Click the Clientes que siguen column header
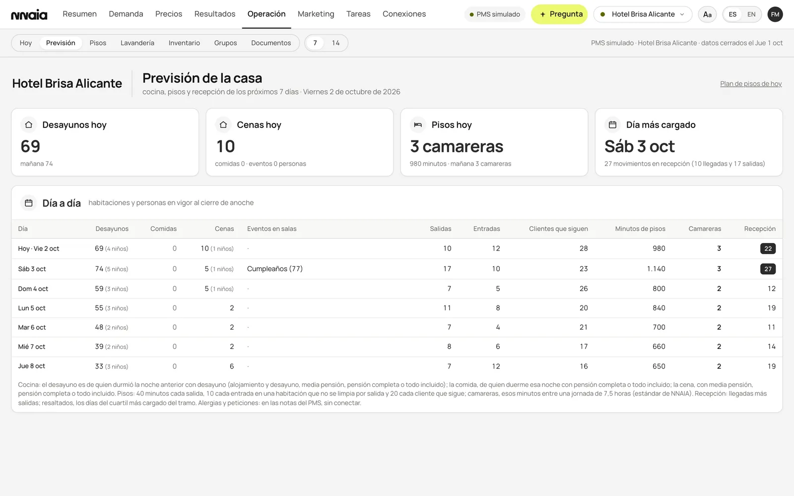 (558, 229)
